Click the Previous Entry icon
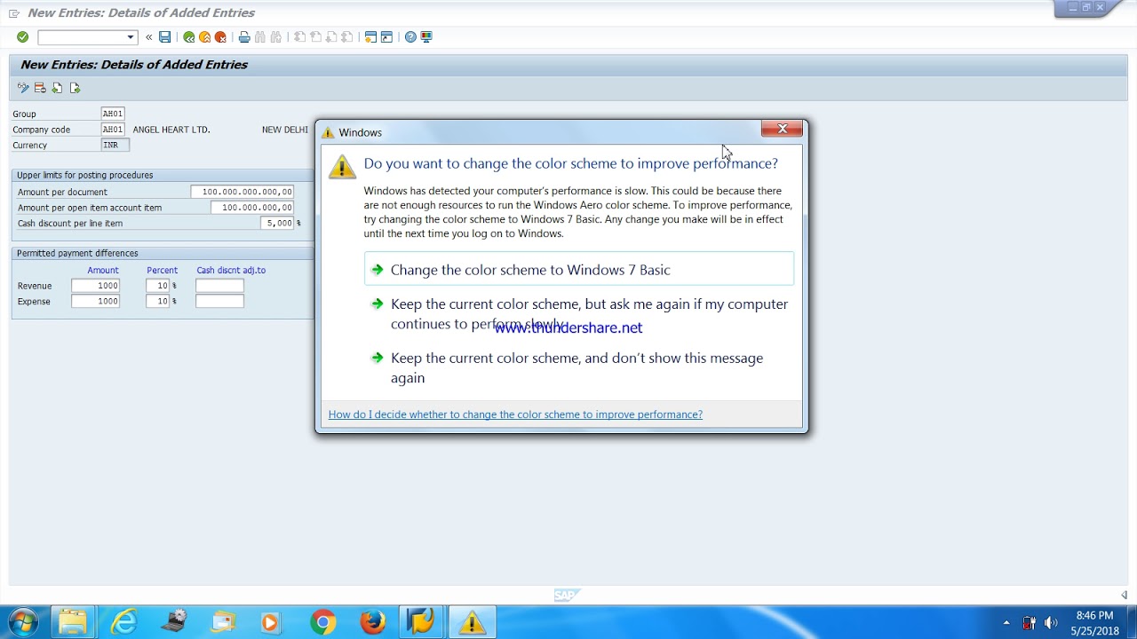 pyautogui.click(x=57, y=88)
